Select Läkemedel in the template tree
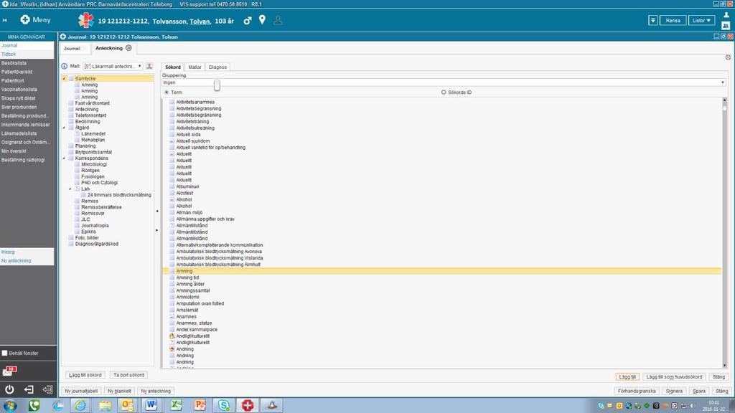 93,134
